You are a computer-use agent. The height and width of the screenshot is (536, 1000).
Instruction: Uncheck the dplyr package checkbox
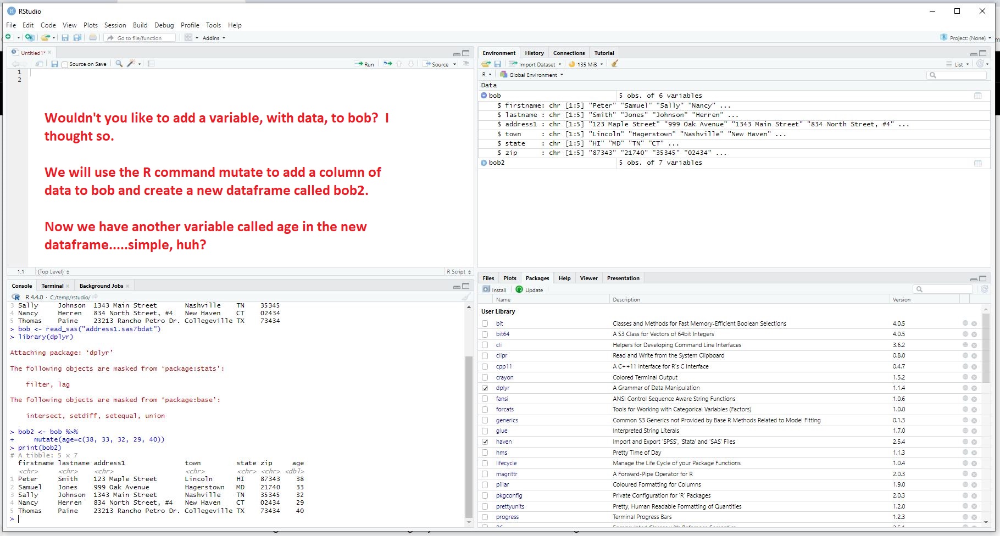485,388
